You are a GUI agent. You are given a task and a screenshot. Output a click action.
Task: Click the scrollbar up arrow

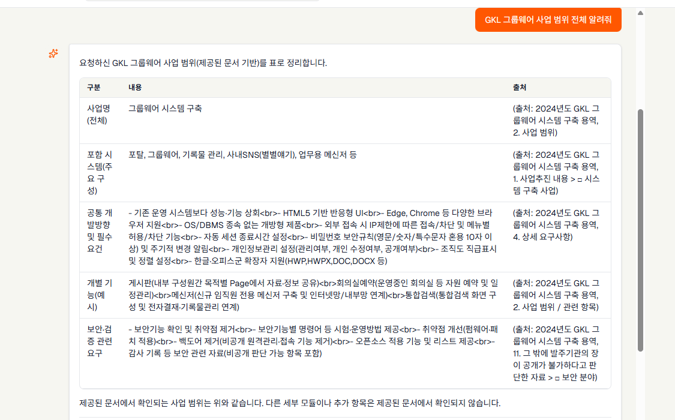(641, 13)
